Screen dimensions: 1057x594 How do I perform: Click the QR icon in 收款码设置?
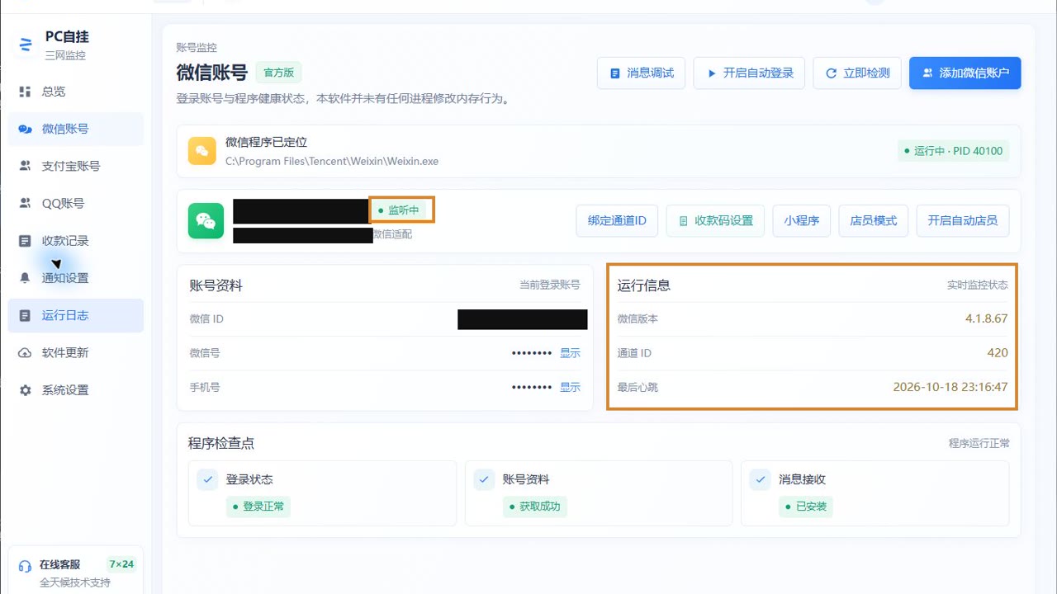pos(683,221)
